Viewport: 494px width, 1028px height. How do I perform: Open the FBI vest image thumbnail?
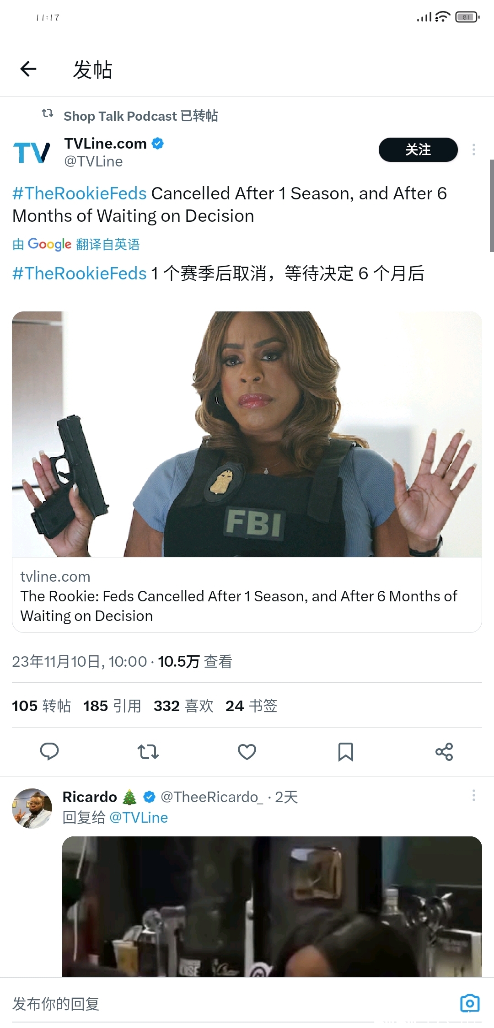coord(247,434)
